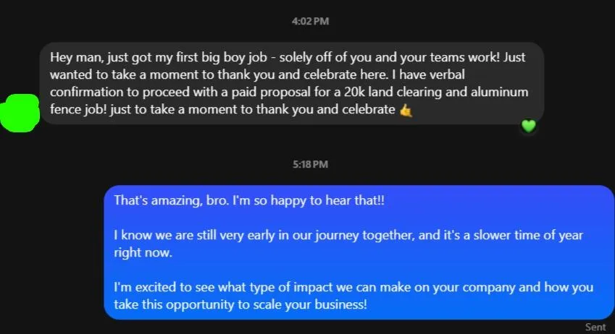The height and width of the screenshot is (334, 615).
Task: Click the "slower time of year" phrase
Action: coord(528,235)
